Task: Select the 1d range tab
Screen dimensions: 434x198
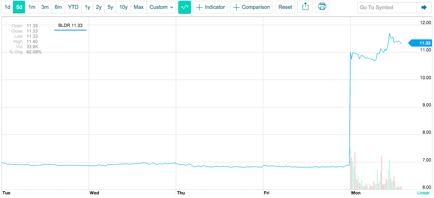Action: pyautogui.click(x=7, y=7)
